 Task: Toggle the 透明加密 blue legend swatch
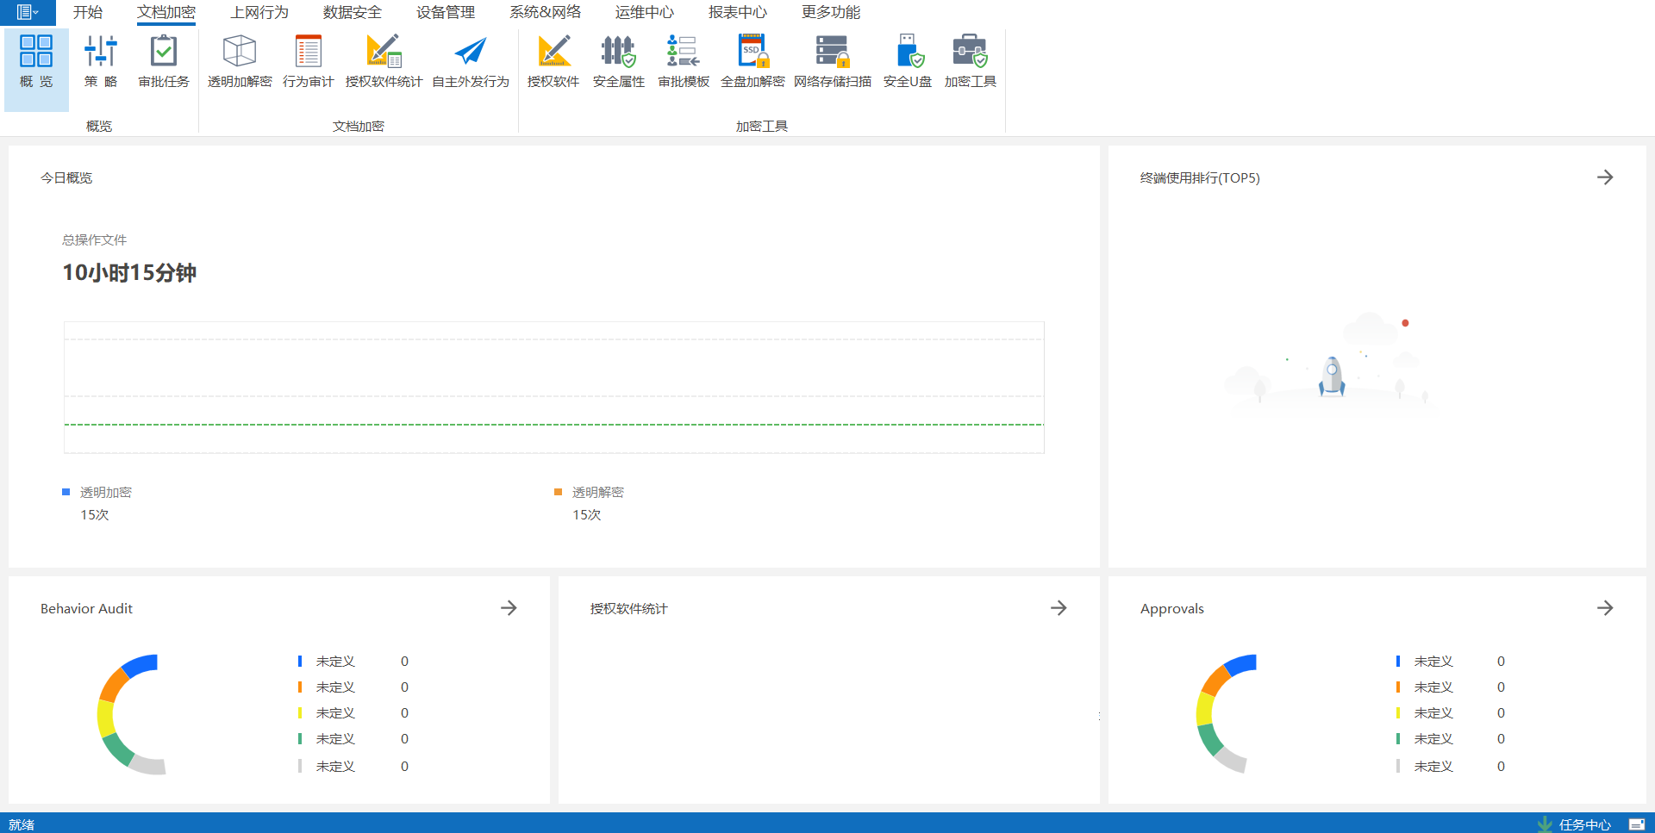tap(66, 492)
